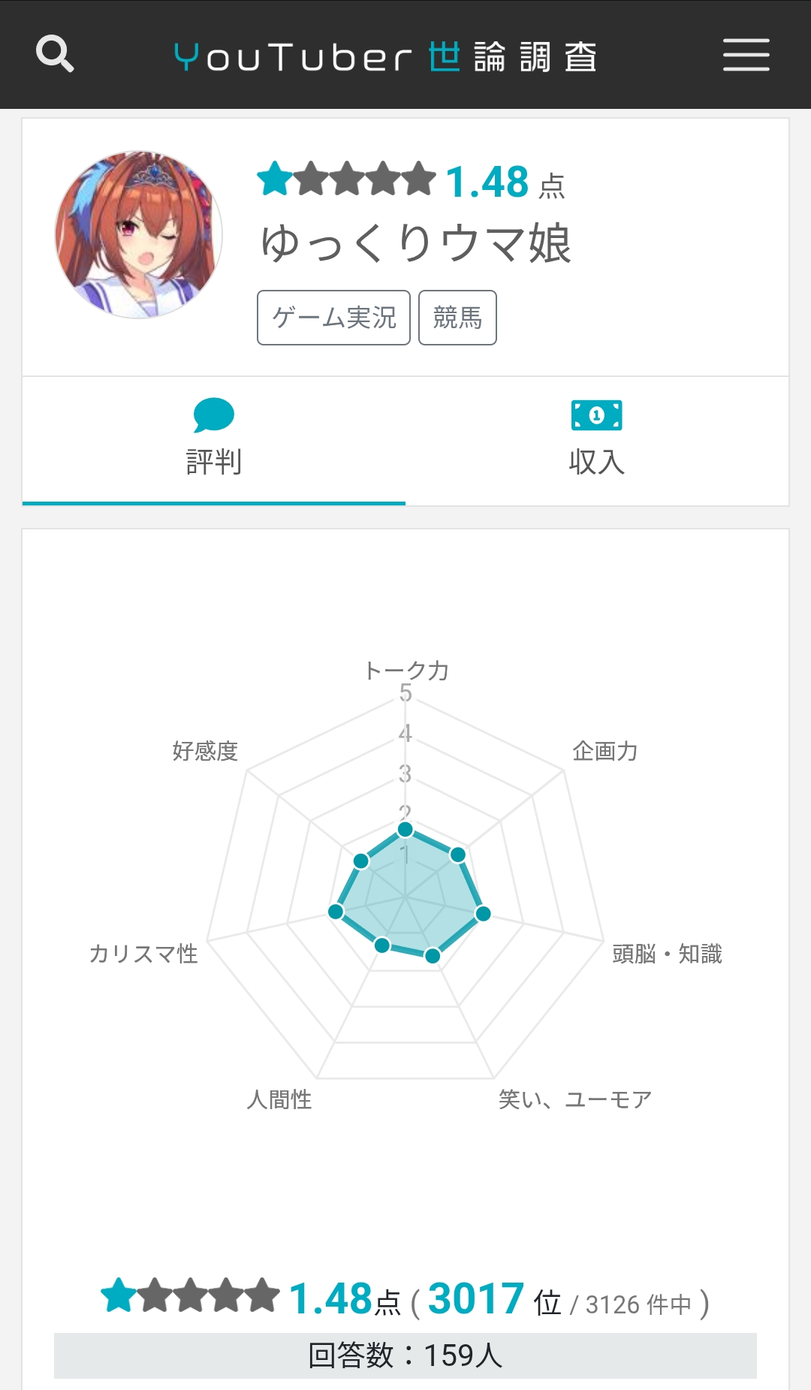Screen dimensions: 811x1390
Task: Click the トーク力 data point on radar chart
Action: (405, 830)
